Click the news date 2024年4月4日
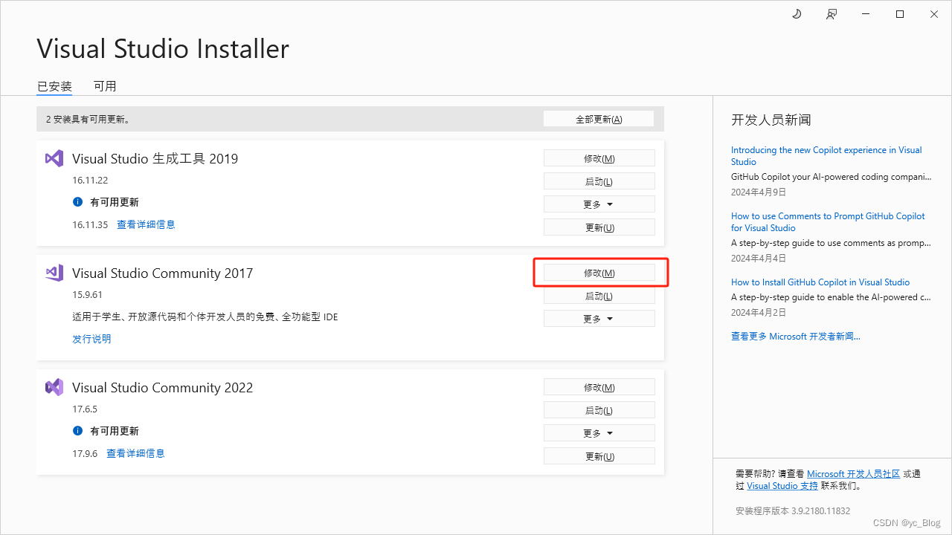This screenshot has height=535, width=952. pyautogui.click(x=759, y=258)
